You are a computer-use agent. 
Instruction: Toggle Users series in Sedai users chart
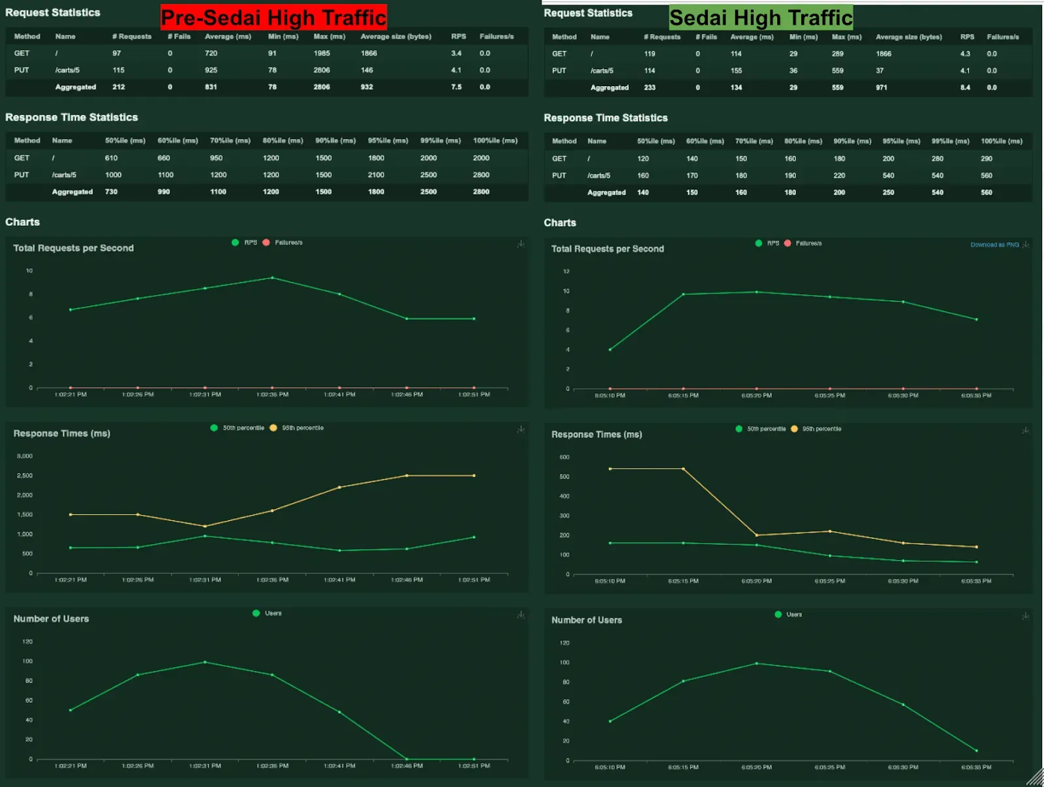[x=788, y=615]
